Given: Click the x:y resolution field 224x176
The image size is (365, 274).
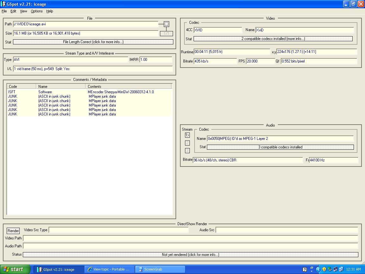Looking at the screenshot, I should [x=317, y=52].
